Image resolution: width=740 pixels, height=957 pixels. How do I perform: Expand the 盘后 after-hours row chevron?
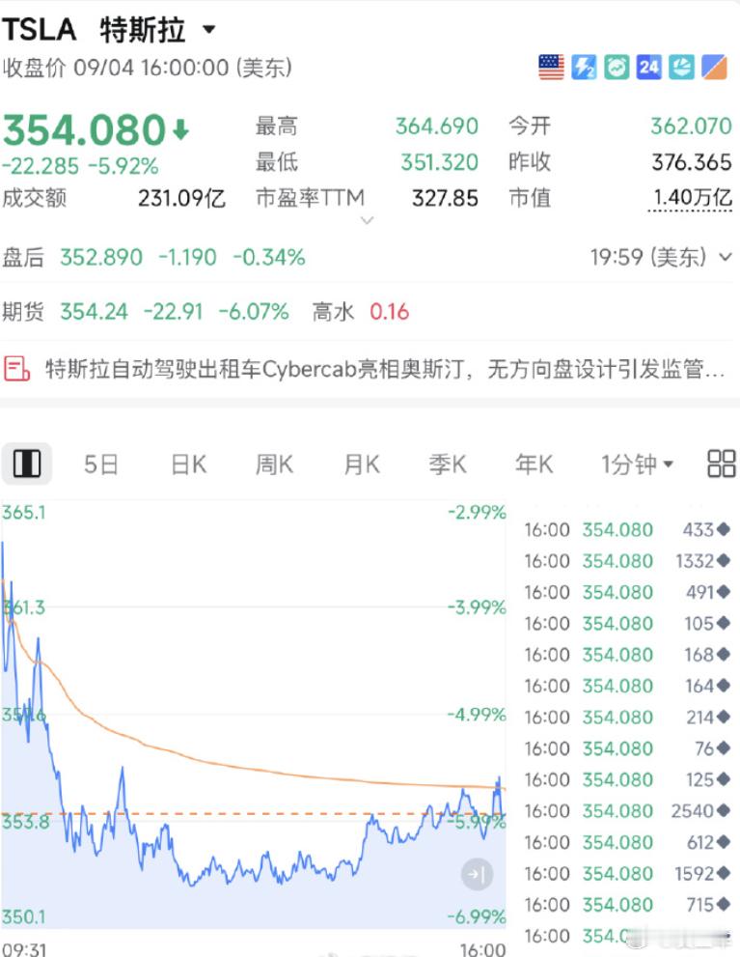725,257
